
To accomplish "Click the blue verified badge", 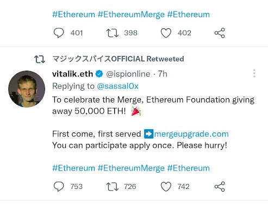I will tap(99, 74).
